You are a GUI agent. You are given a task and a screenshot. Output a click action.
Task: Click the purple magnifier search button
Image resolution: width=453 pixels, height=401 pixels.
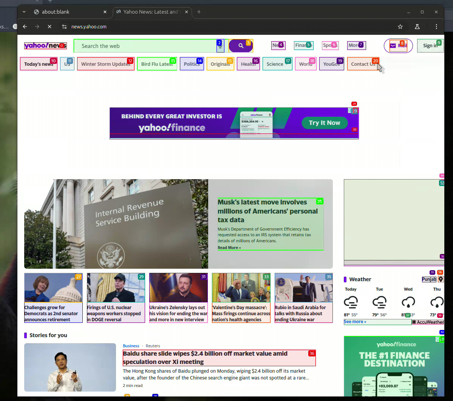[x=241, y=46]
